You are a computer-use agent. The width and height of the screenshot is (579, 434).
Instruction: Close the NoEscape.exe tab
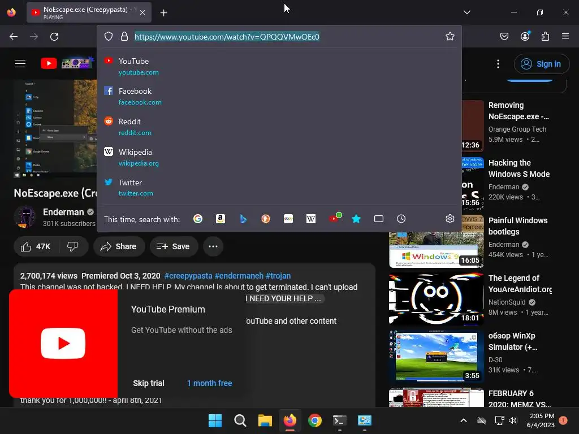(142, 12)
